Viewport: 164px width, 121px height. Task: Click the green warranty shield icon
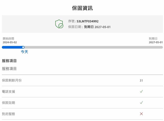(59, 24)
